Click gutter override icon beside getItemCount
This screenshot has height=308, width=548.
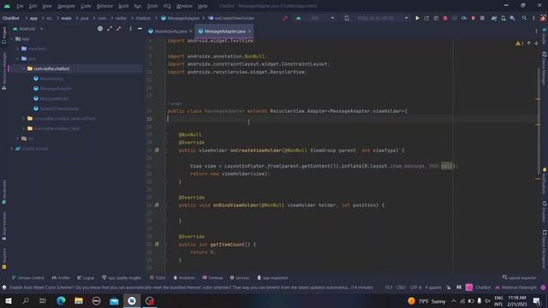[x=157, y=244]
